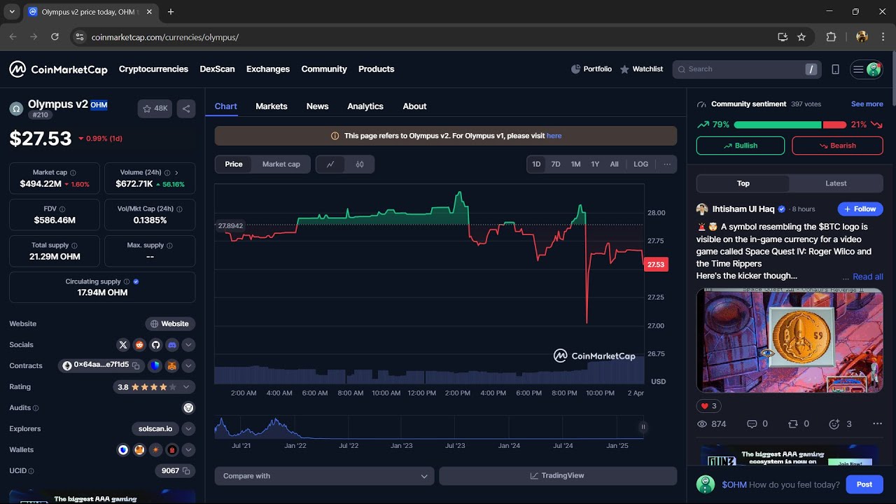Vote Bullish on community sentiment
This screenshot has width=896, height=504.
[x=741, y=146]
